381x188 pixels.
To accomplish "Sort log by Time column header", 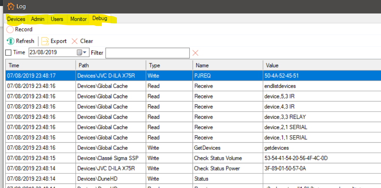I will coord(40,66).
